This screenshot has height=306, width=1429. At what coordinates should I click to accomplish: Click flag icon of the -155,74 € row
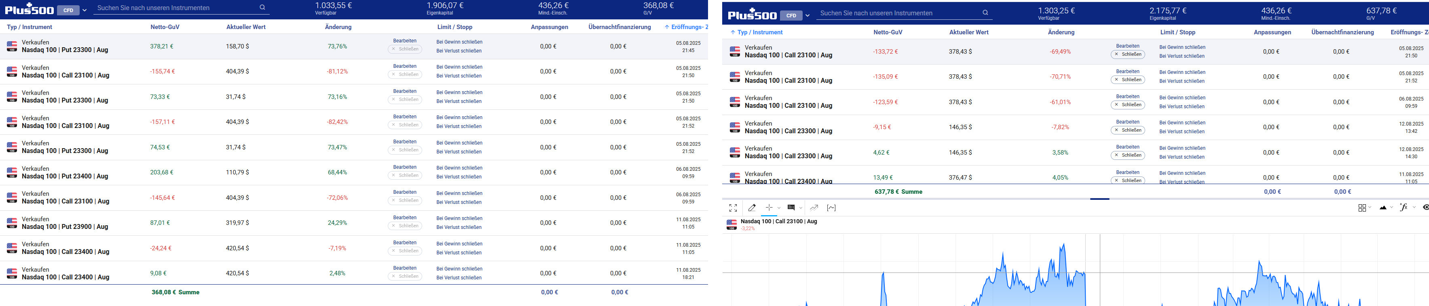pyautogui.click(x=12, y=72)
